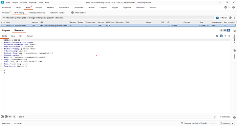Switch to Raw view

pos(13,36)
